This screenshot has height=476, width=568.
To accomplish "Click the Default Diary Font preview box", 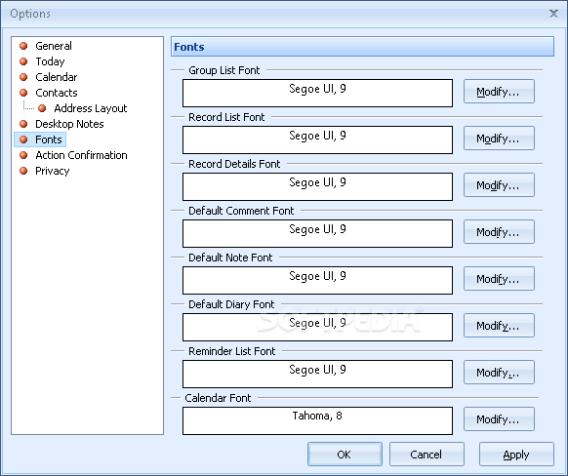I will pos(317,327).
